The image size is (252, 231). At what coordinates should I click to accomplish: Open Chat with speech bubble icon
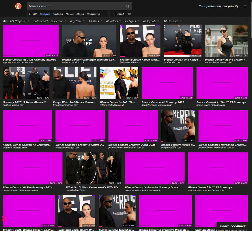pyautogui.click(x=119, y=14)
